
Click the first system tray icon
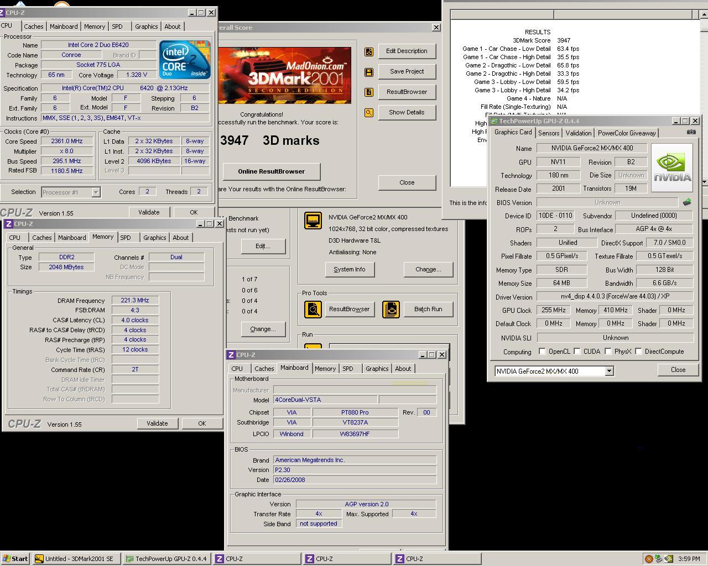tap(649, 559)
